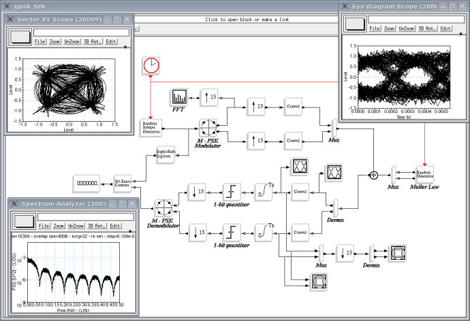Viewport: 470px width, 321px height.
Task: Open the Random Integer Generator block
Action: (x=151, y=128)
